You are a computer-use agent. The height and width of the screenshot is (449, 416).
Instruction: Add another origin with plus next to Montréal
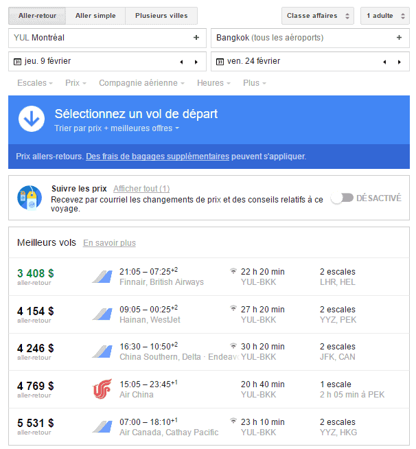(196, 38)
